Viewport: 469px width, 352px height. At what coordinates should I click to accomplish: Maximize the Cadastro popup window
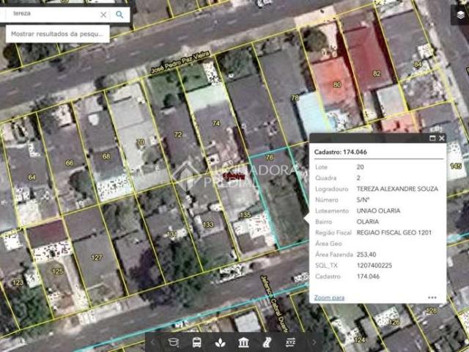point(432,138)
